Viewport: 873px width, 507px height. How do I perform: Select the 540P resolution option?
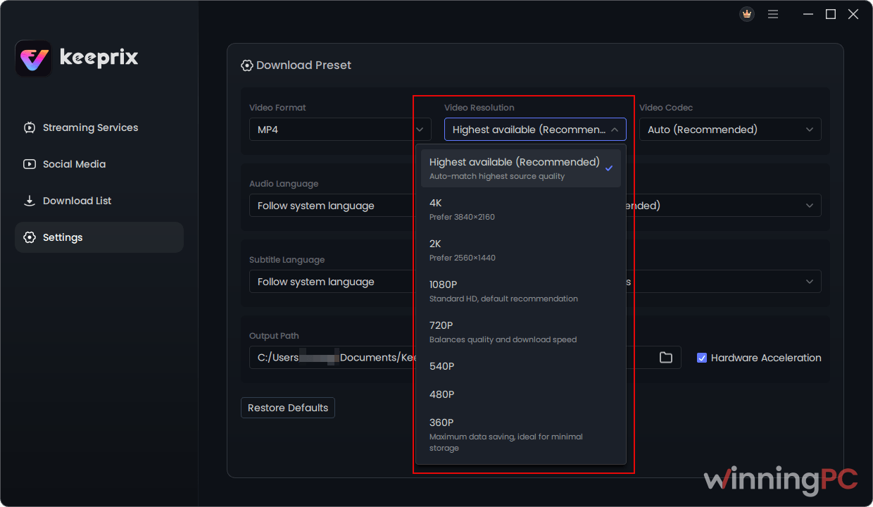click(521, 366)
